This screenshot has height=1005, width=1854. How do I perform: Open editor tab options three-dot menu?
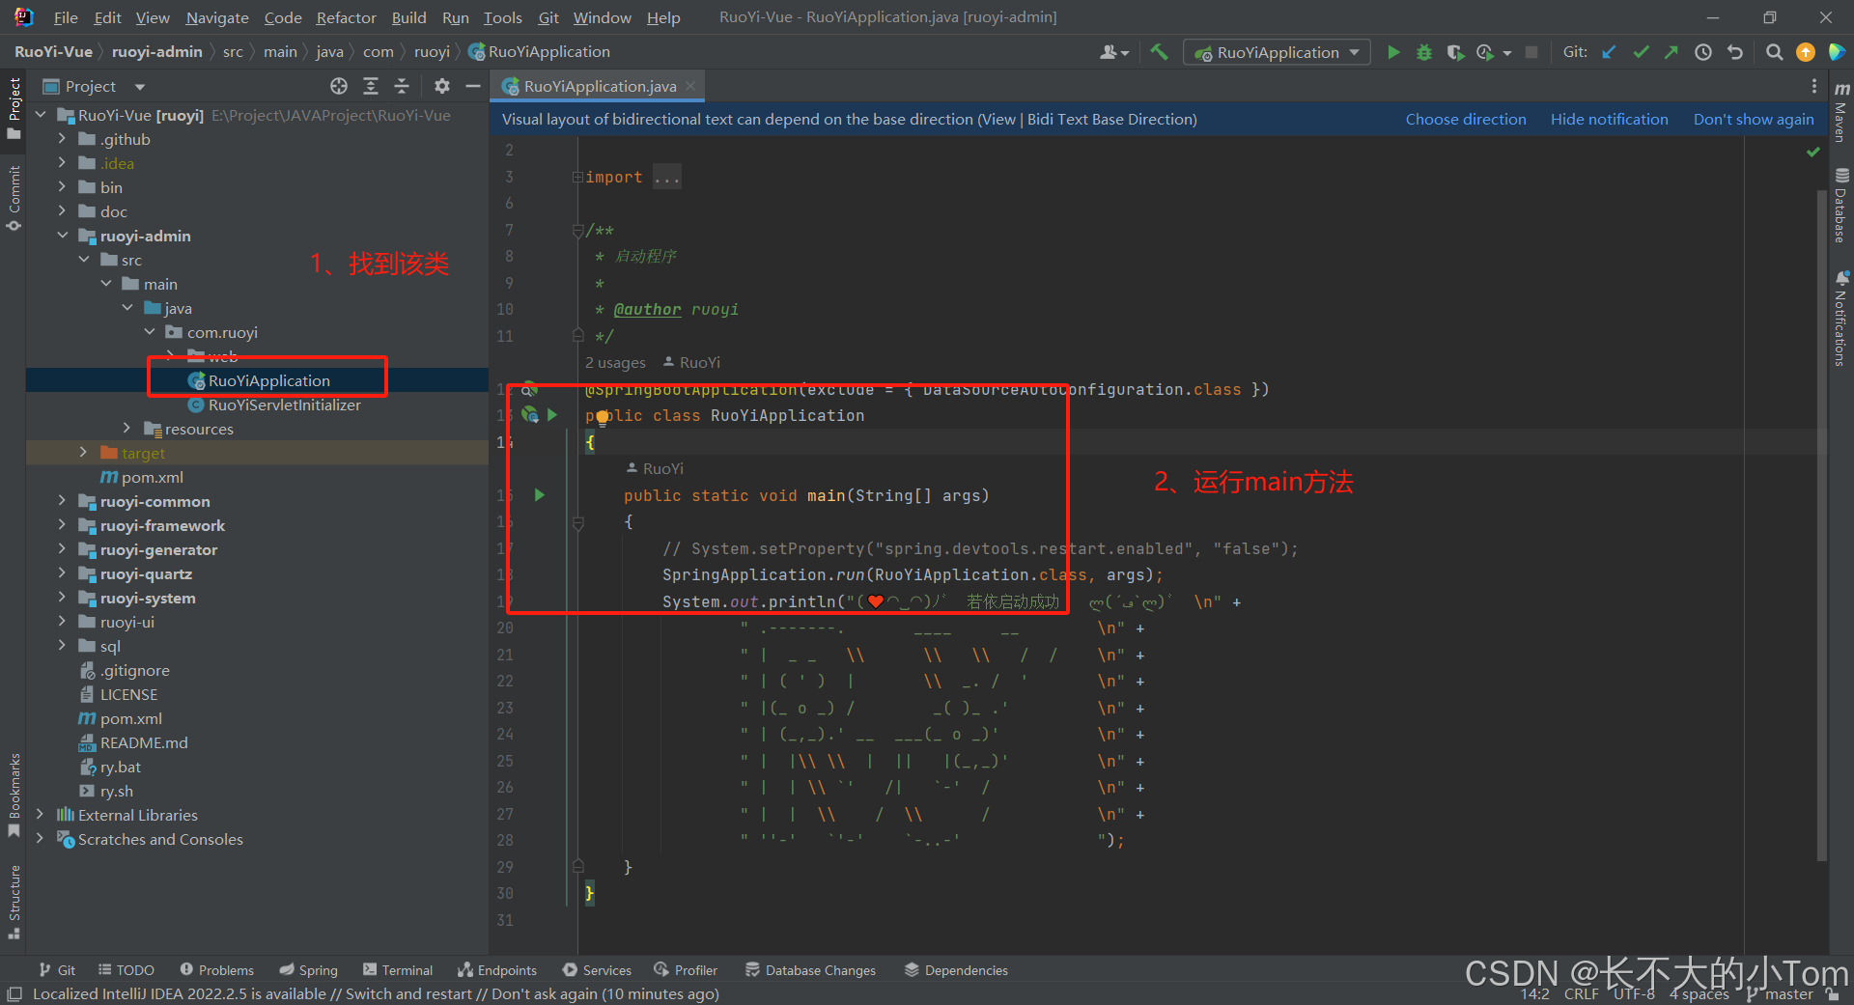(1814, 86)
